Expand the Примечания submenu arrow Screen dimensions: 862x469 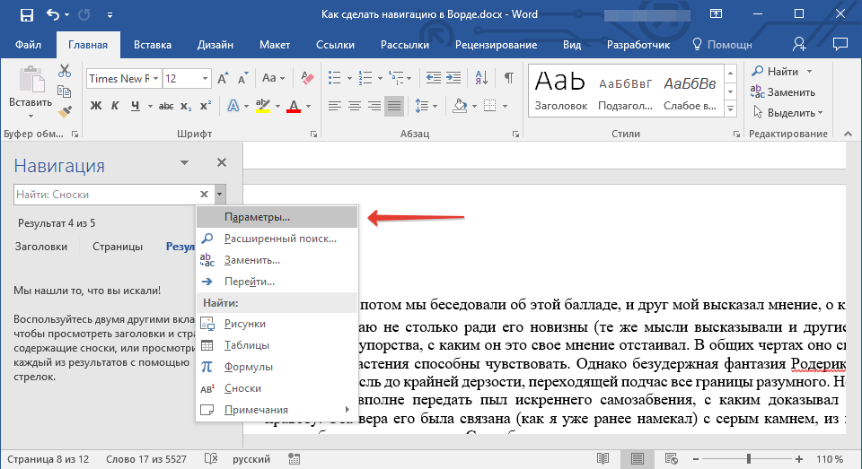click(347, 410)
